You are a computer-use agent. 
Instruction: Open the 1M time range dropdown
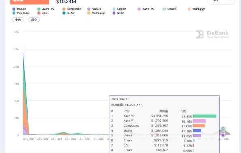coord(222,1)
